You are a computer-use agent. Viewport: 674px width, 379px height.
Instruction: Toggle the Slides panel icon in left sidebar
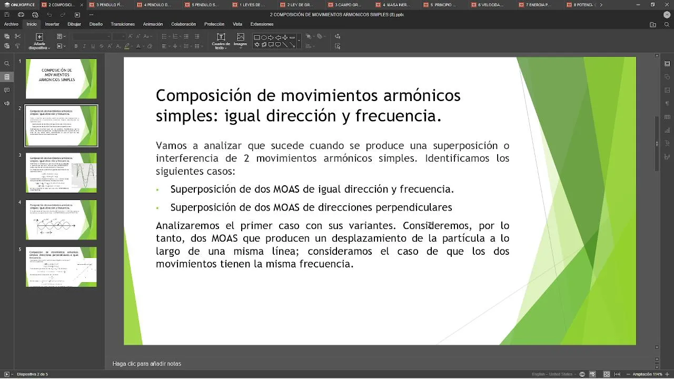pos(7,77)
